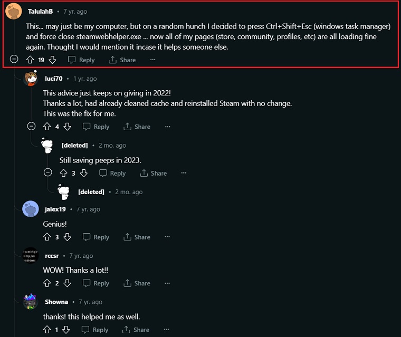The height and width of the screenshot is (337, 401).
Task: Downvote Showna's comment
Action: tap(66, 330)
